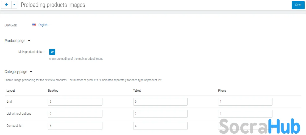Select List without options Phone field

(x=245, y=114)
